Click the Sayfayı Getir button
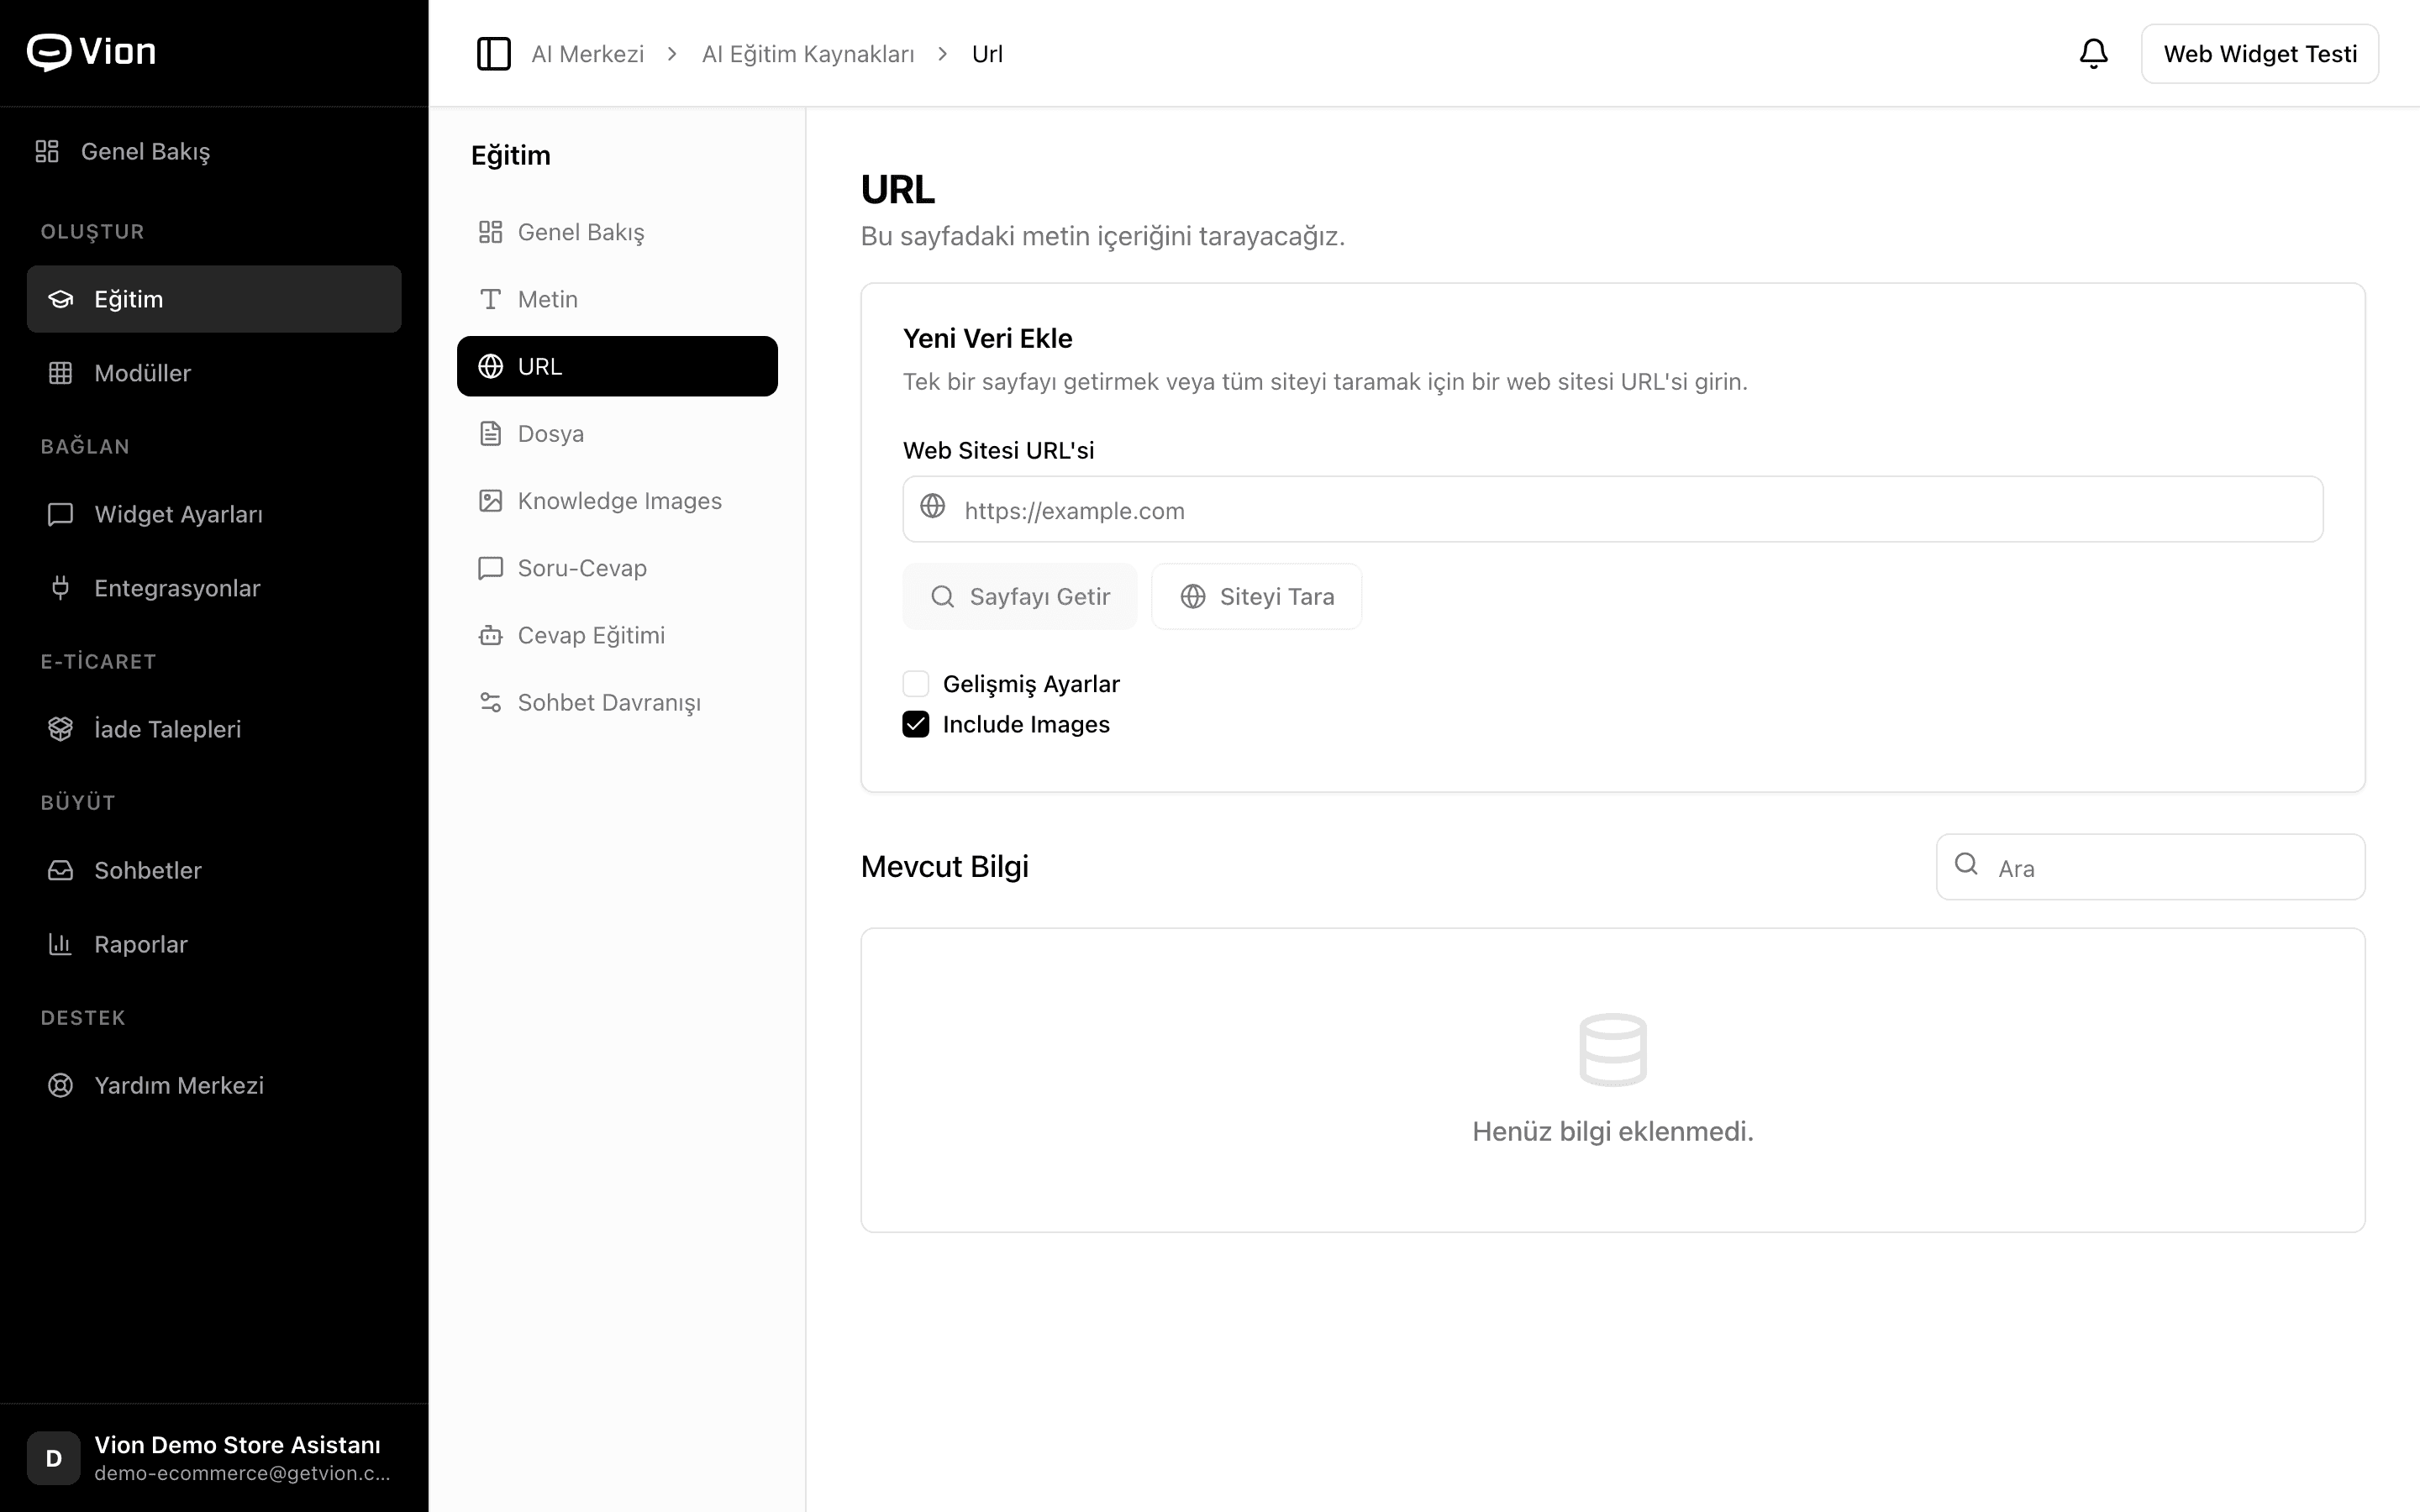This screenshot has width=2420, height=1512. coord(1019,596)
